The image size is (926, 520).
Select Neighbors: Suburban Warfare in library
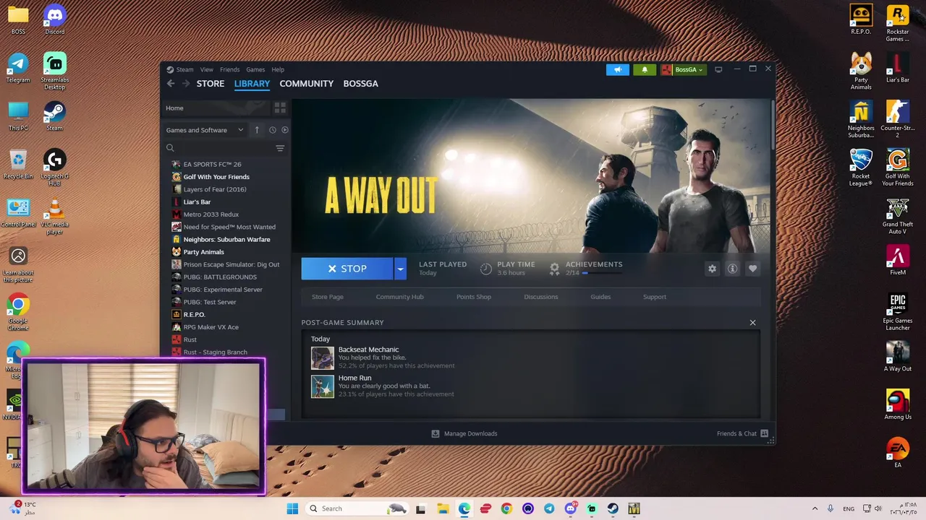pos(227,240)
